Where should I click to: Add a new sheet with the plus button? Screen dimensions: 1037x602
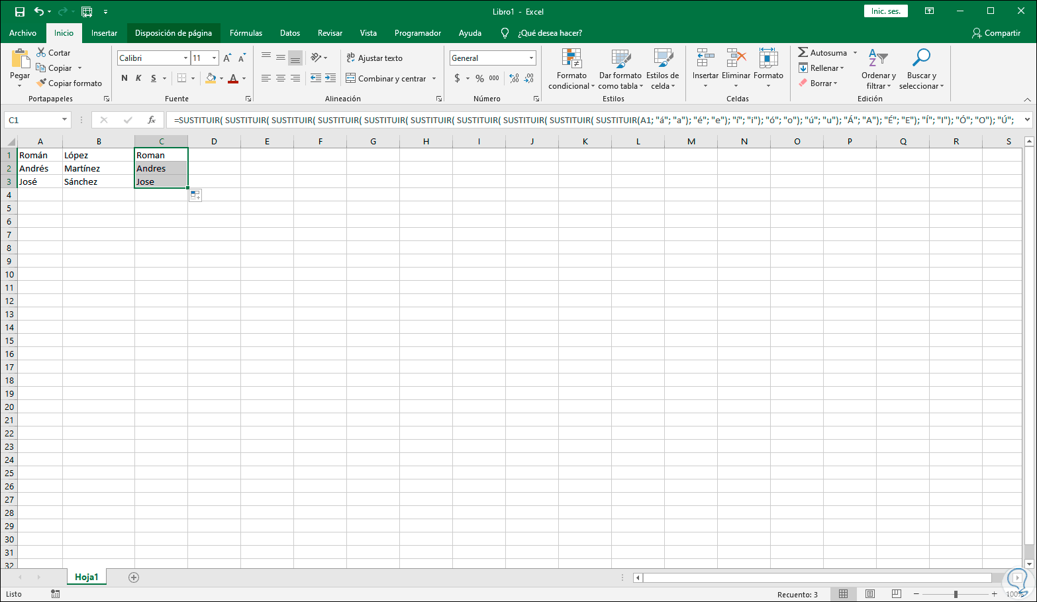[133, 577]
